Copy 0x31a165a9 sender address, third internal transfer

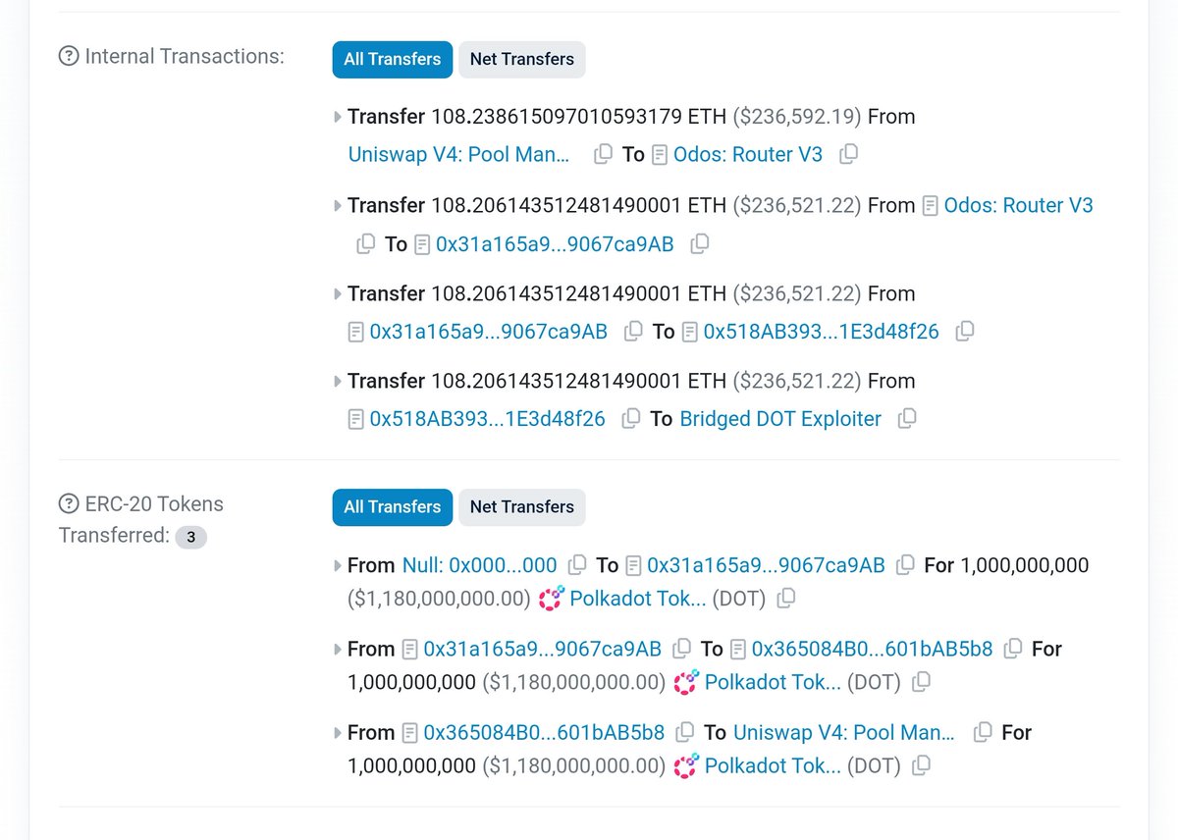634,332
